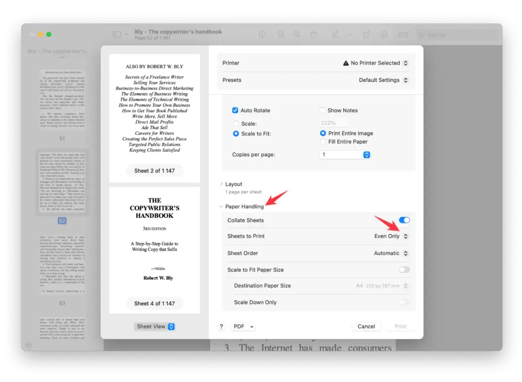522x382 pixels.
Task: Enable the Scale to Fit Paper Size switch
Action: pos(404,270)
